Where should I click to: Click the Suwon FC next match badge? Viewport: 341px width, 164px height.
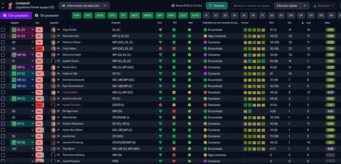tap(186, 6)
